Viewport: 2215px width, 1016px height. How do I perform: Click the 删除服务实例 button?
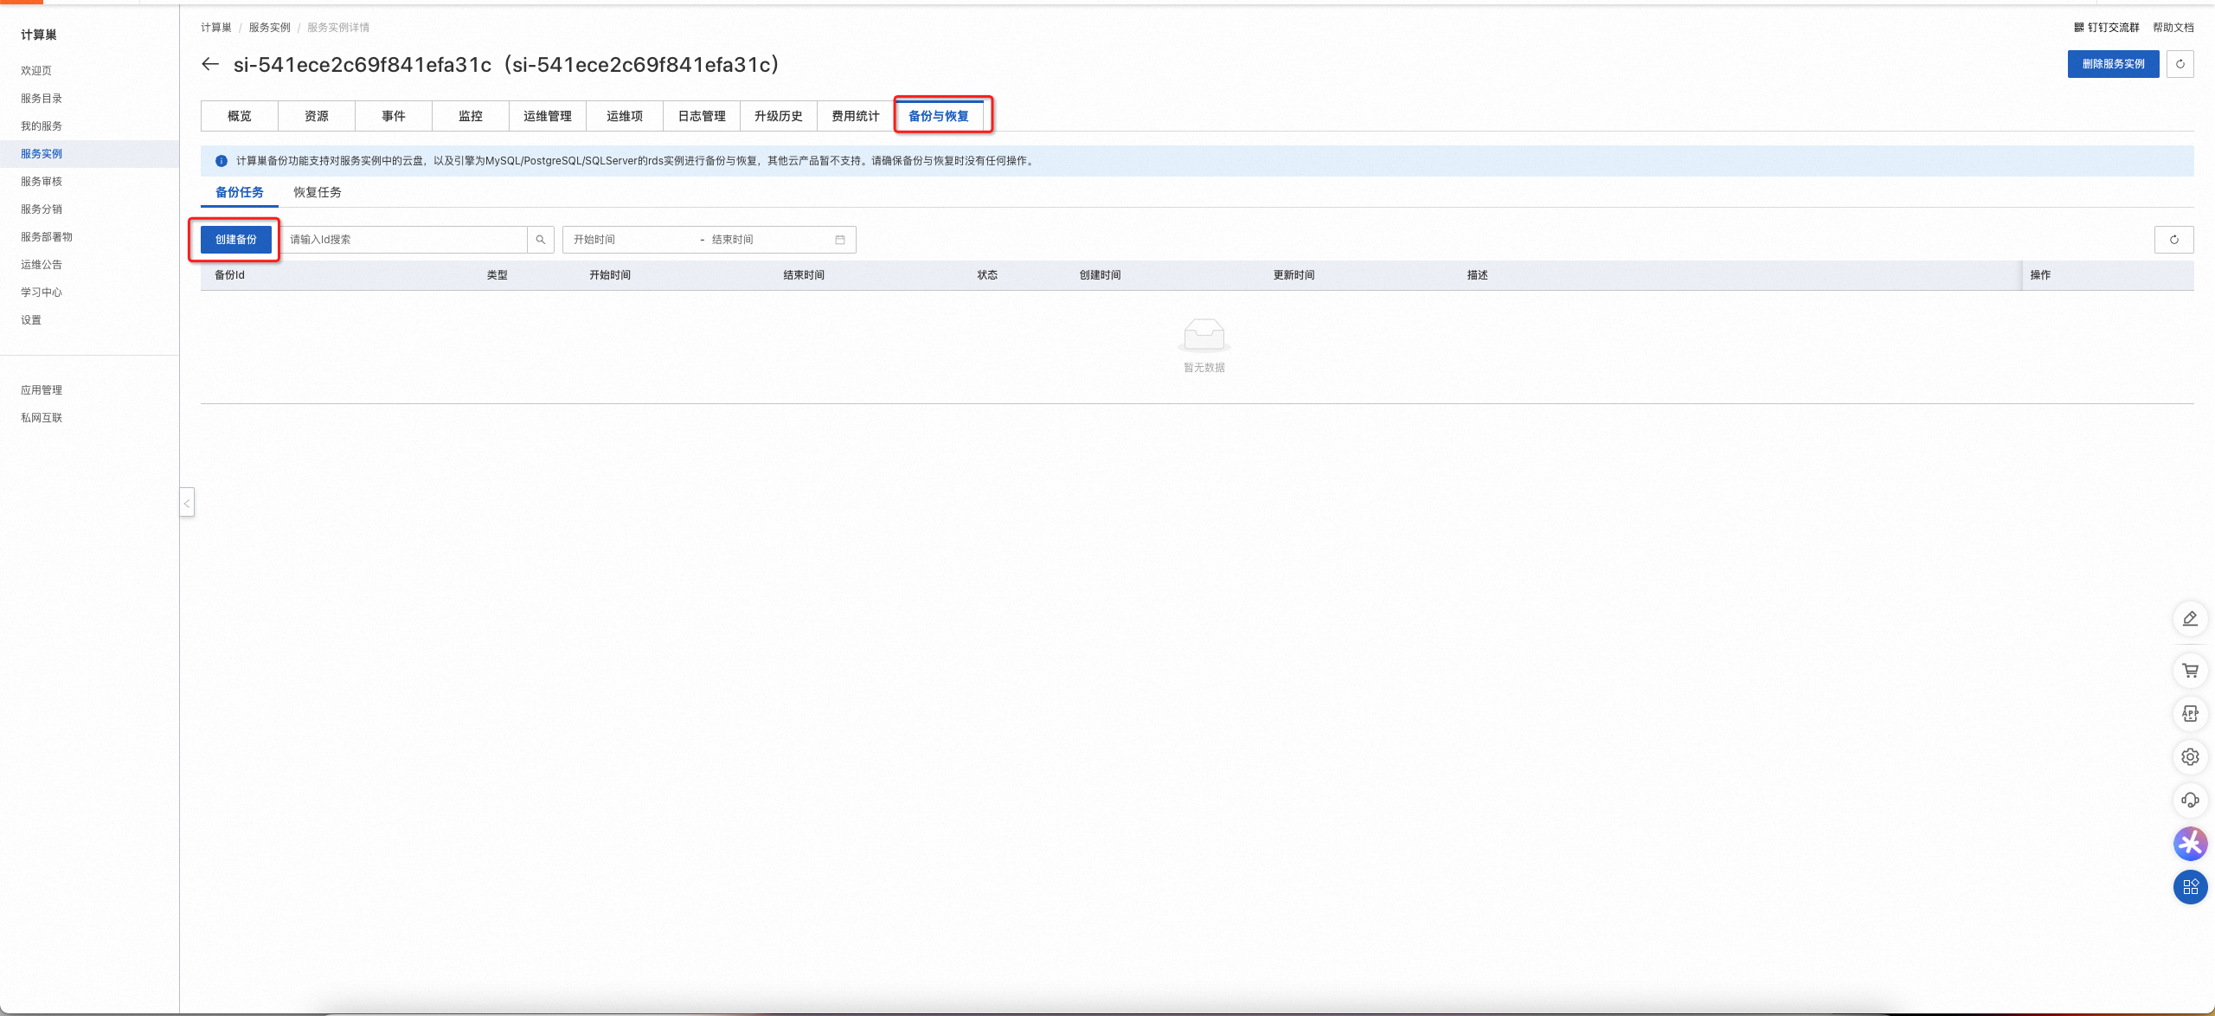(2113, 64)
